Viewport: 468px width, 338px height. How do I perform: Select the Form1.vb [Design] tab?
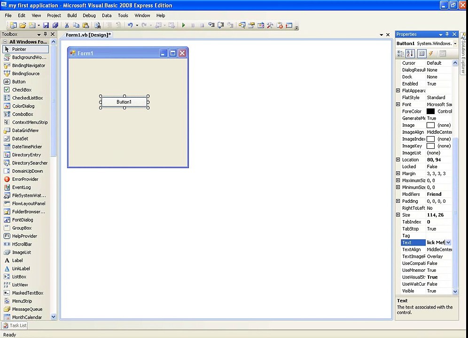[x=88, y=35]
